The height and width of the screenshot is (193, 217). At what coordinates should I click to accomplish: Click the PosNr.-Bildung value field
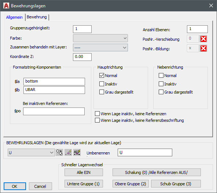(x=193, y=48)
